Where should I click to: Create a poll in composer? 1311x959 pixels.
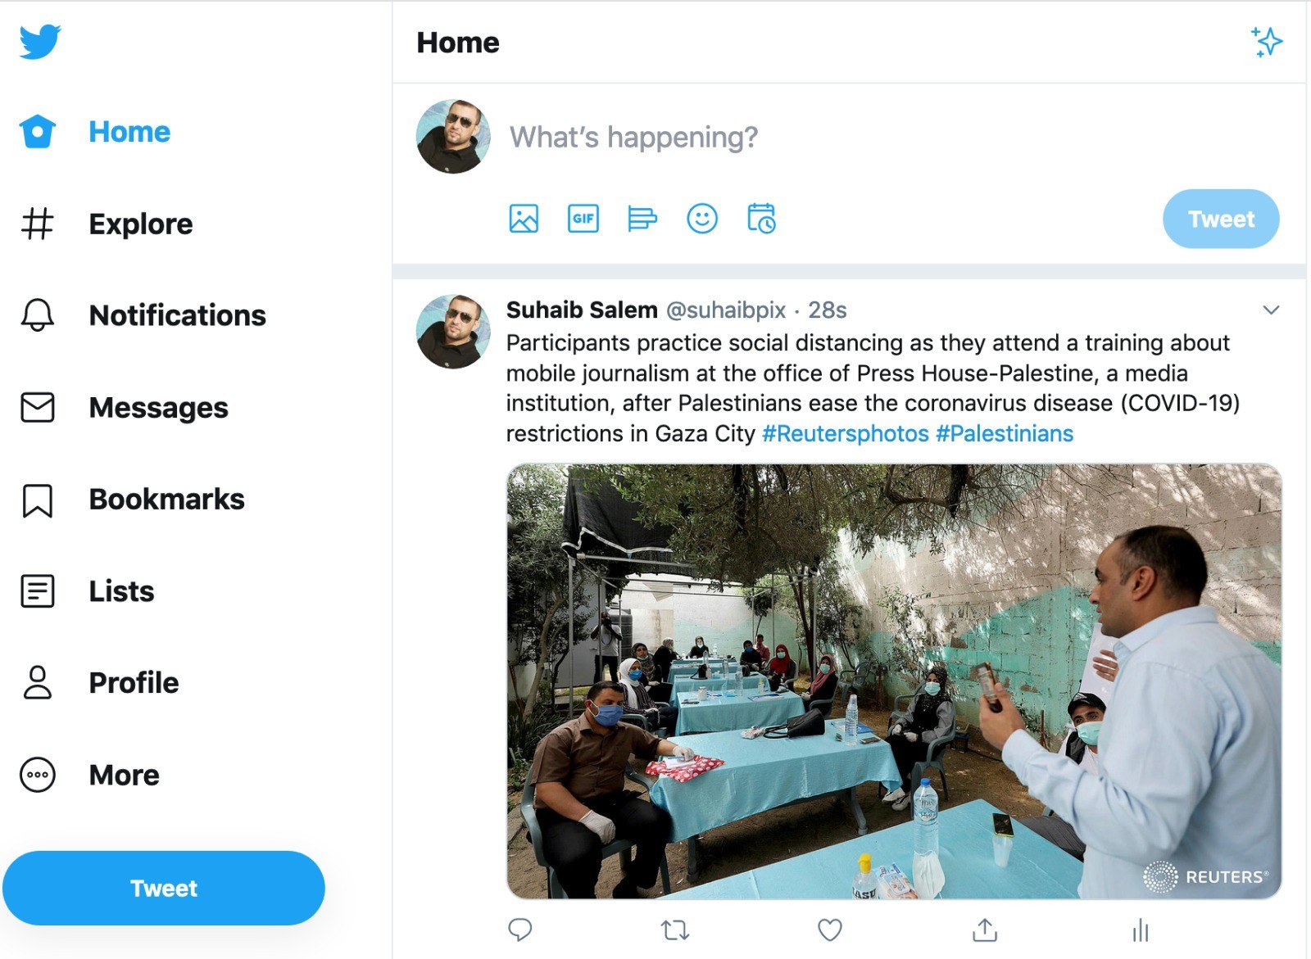642,219
